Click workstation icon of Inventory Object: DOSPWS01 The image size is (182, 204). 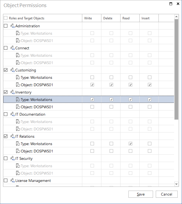click(18, 107)
